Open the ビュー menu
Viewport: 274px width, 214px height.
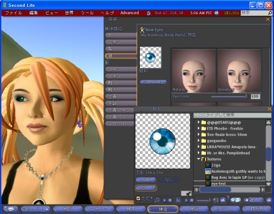tap(52, 13)
